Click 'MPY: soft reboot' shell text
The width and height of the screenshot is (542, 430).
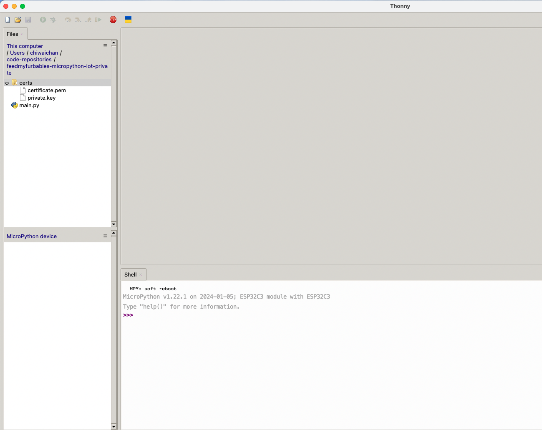click(x=153, y=289)
